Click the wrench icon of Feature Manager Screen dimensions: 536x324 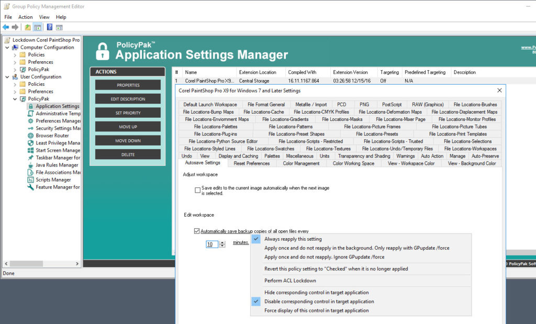(30, 187)
